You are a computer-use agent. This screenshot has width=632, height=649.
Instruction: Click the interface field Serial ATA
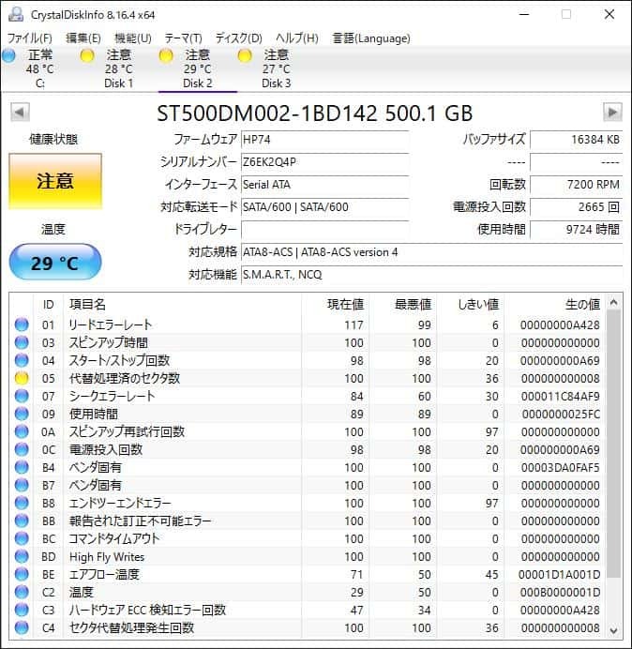[x=324, y=185]
